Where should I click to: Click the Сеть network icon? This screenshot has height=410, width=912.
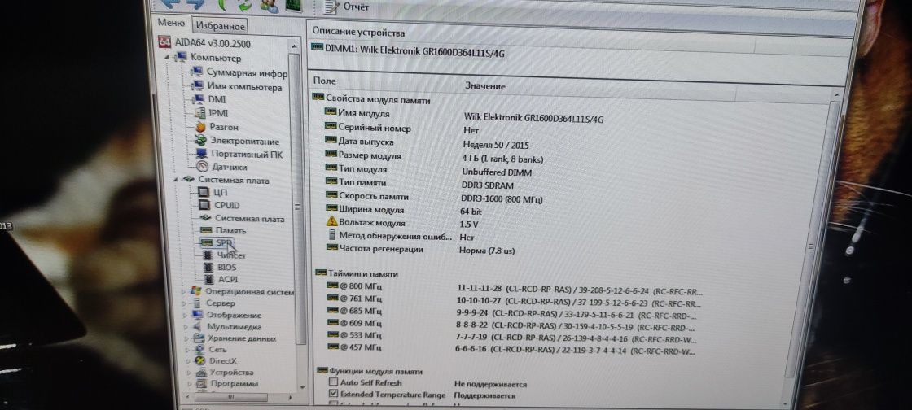(199, 350)
